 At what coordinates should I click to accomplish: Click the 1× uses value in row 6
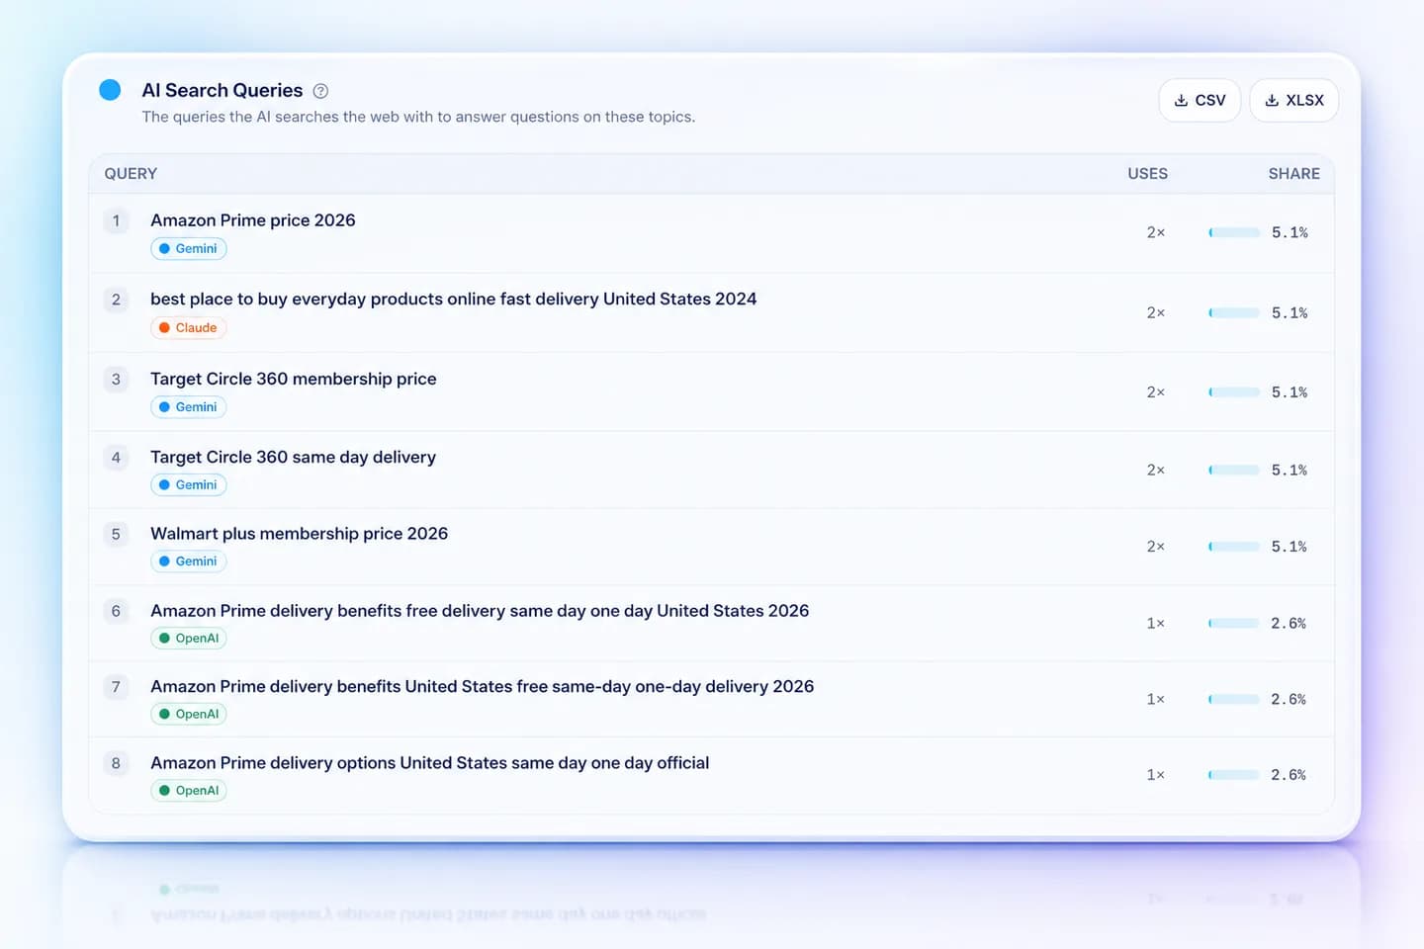tap(1155, 623)
